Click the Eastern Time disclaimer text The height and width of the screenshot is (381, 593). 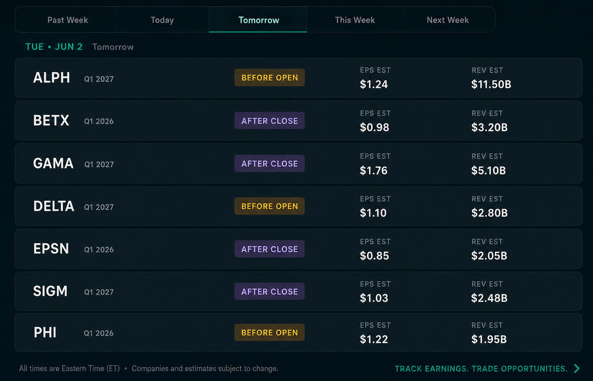[69, 369]
